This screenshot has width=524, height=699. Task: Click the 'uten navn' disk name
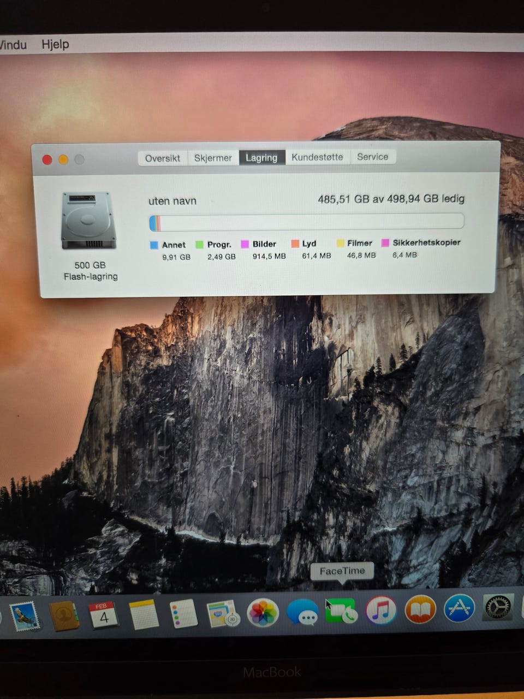[172, 201]
